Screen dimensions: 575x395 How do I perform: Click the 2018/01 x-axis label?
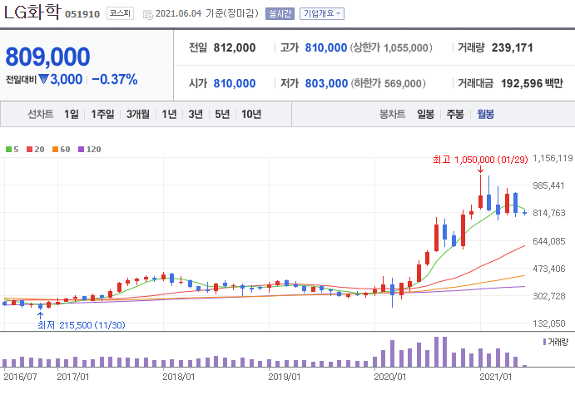coord(179,377)
